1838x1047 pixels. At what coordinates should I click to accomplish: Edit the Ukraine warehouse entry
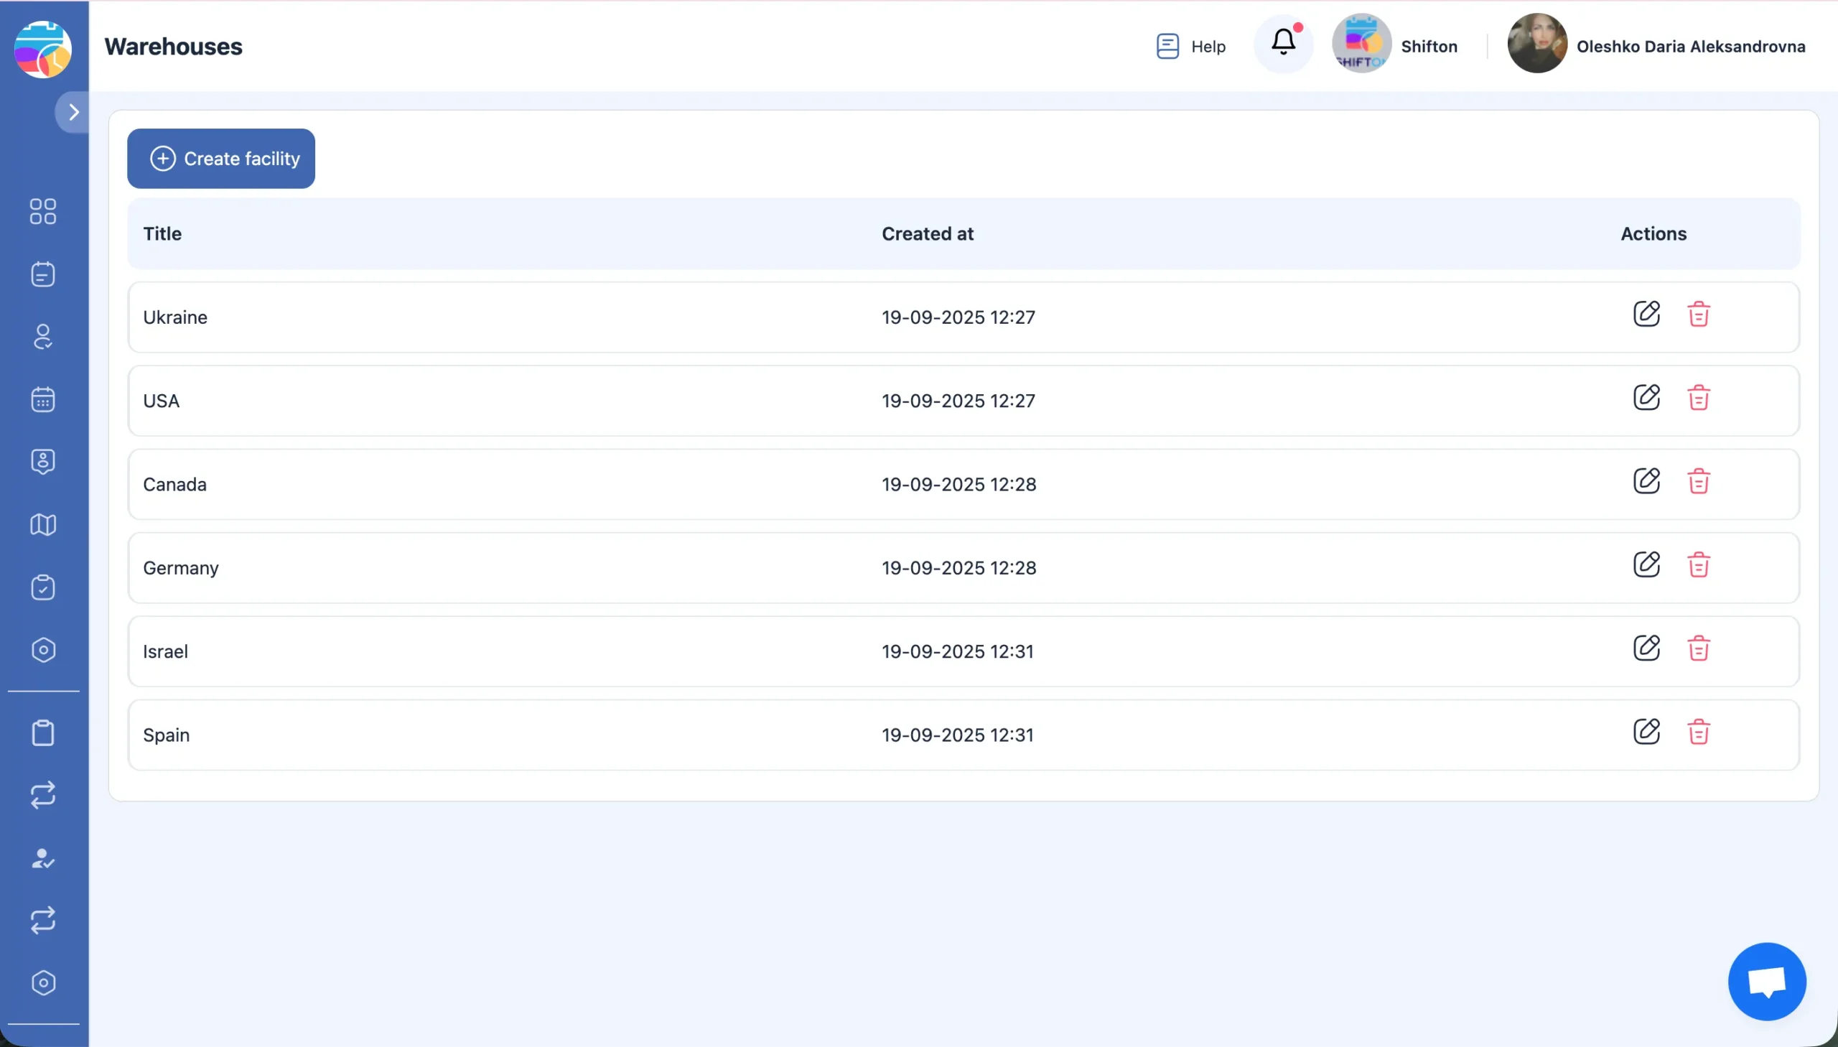(x=1646, y=315)
